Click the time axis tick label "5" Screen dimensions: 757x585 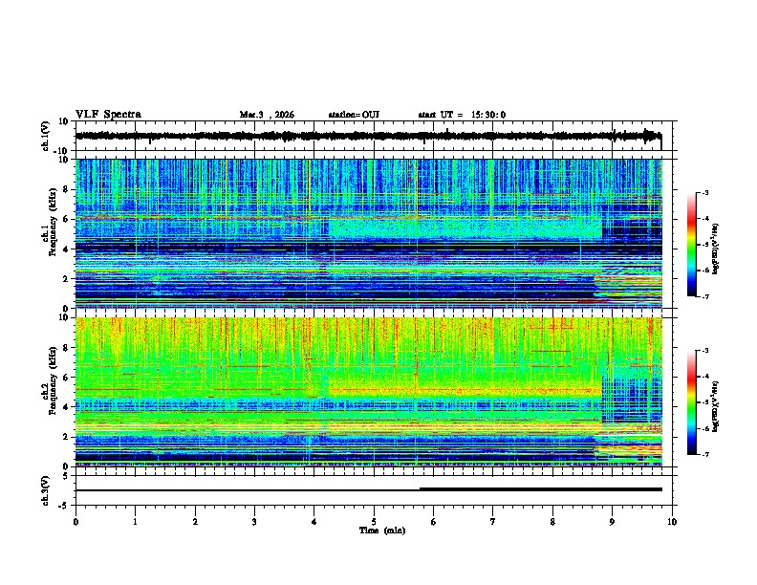tap(374, 522)
